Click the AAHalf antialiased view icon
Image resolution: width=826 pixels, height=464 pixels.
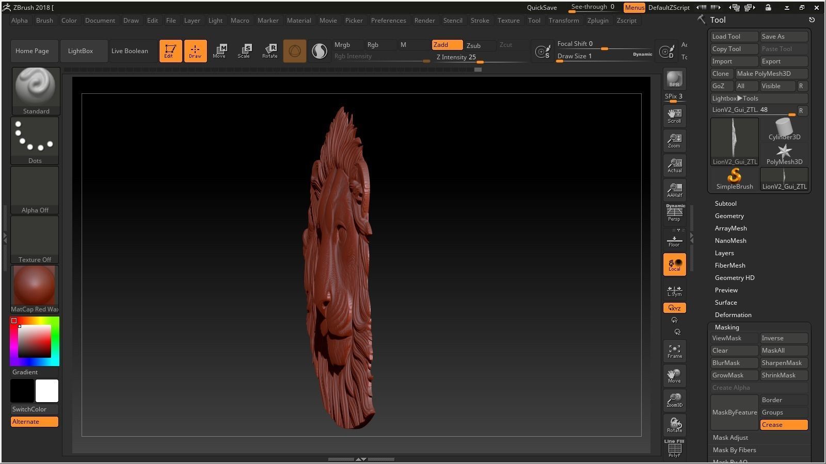(x=674, y=190)
